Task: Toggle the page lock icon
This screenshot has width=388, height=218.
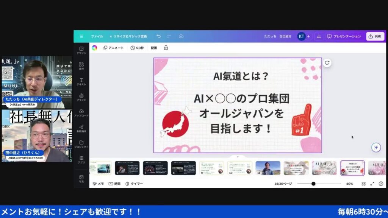Action: (x=166, y=48)
